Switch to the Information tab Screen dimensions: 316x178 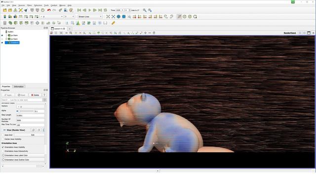[x=19, y=87]
